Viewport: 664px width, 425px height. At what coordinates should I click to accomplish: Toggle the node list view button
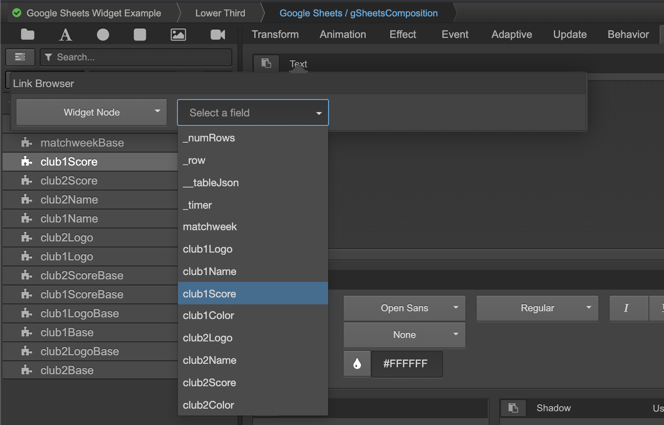pyautogui.click(x=20, y=57)
